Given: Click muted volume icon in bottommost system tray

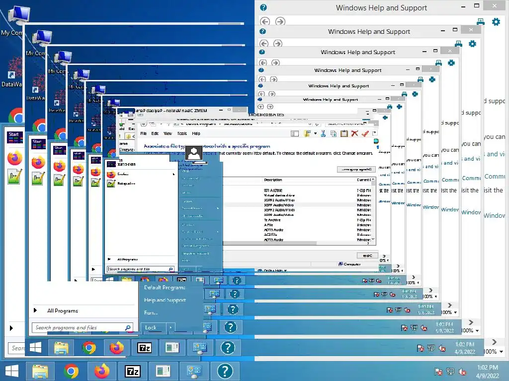Looking at the screenshot, I should [462, 372].
